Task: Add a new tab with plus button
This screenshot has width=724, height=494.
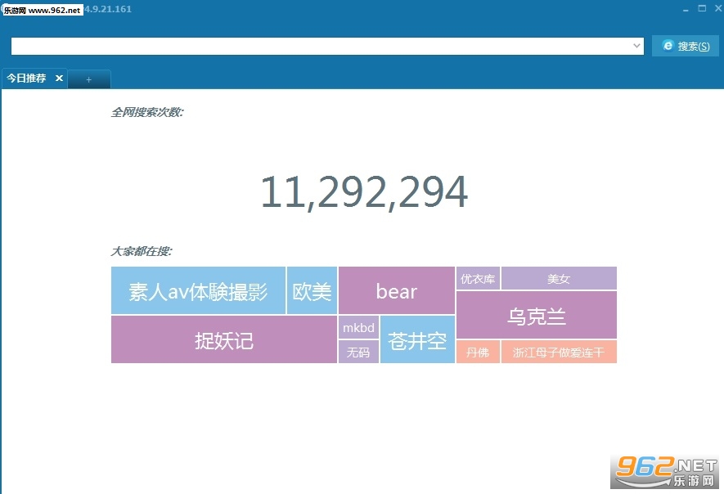Action: click(89, 79)
